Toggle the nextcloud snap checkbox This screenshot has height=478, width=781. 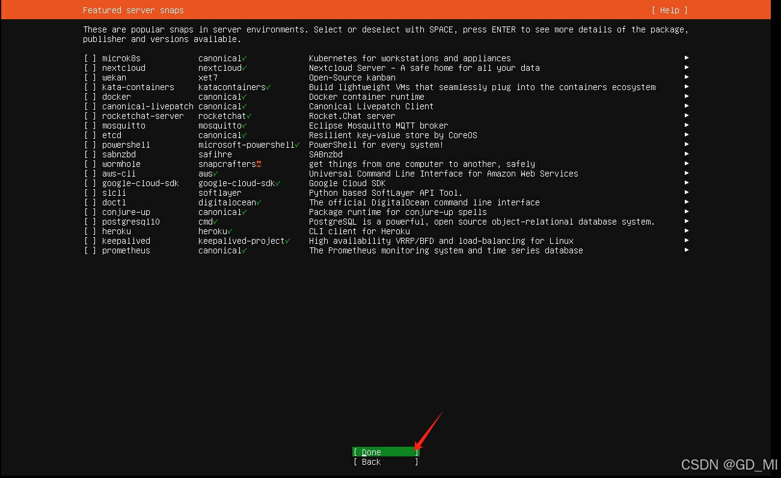tap(90, 68)
